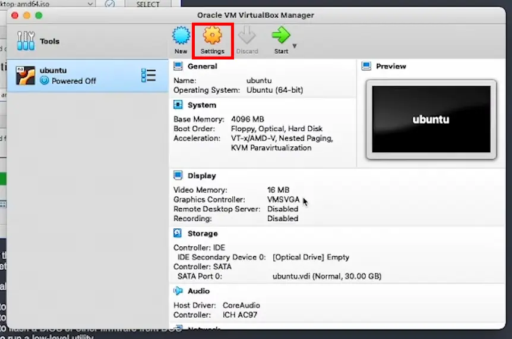Click the Display section monitor icon
The height and width of the screenshot is (339, 512).
(x=178, y=175)
